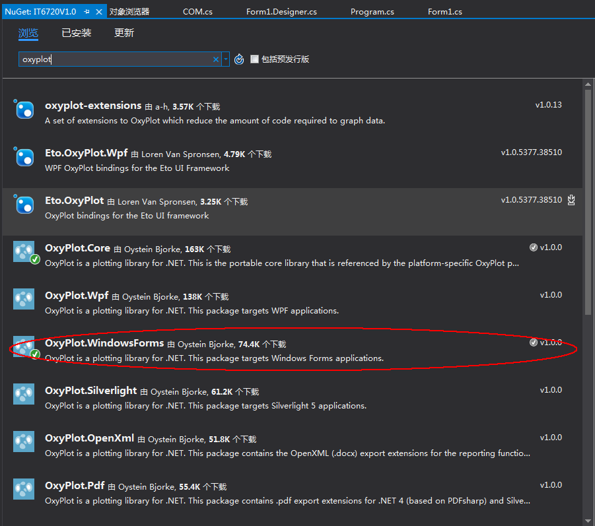Select the Eto.OxyPlot package title
The height and width of the screenshot is (526, 595).
(x=75, y=200)
